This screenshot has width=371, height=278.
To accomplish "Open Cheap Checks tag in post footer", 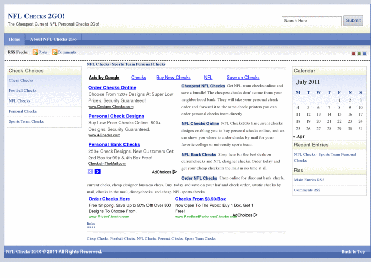I will [97, 239].
